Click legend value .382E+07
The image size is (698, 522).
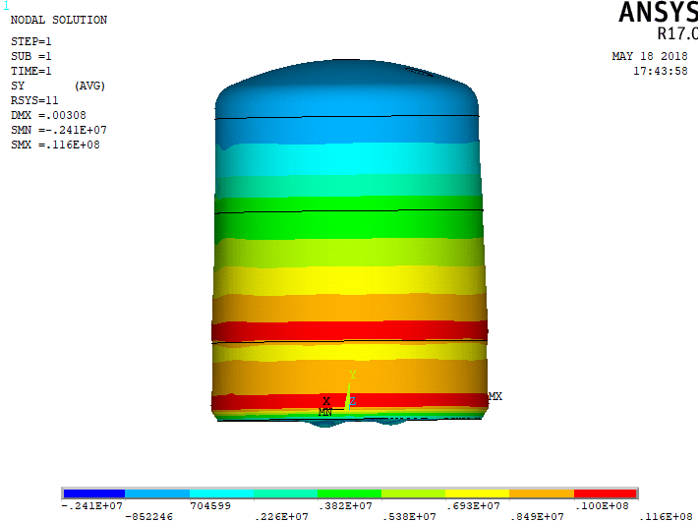click(x=349, y=504)
